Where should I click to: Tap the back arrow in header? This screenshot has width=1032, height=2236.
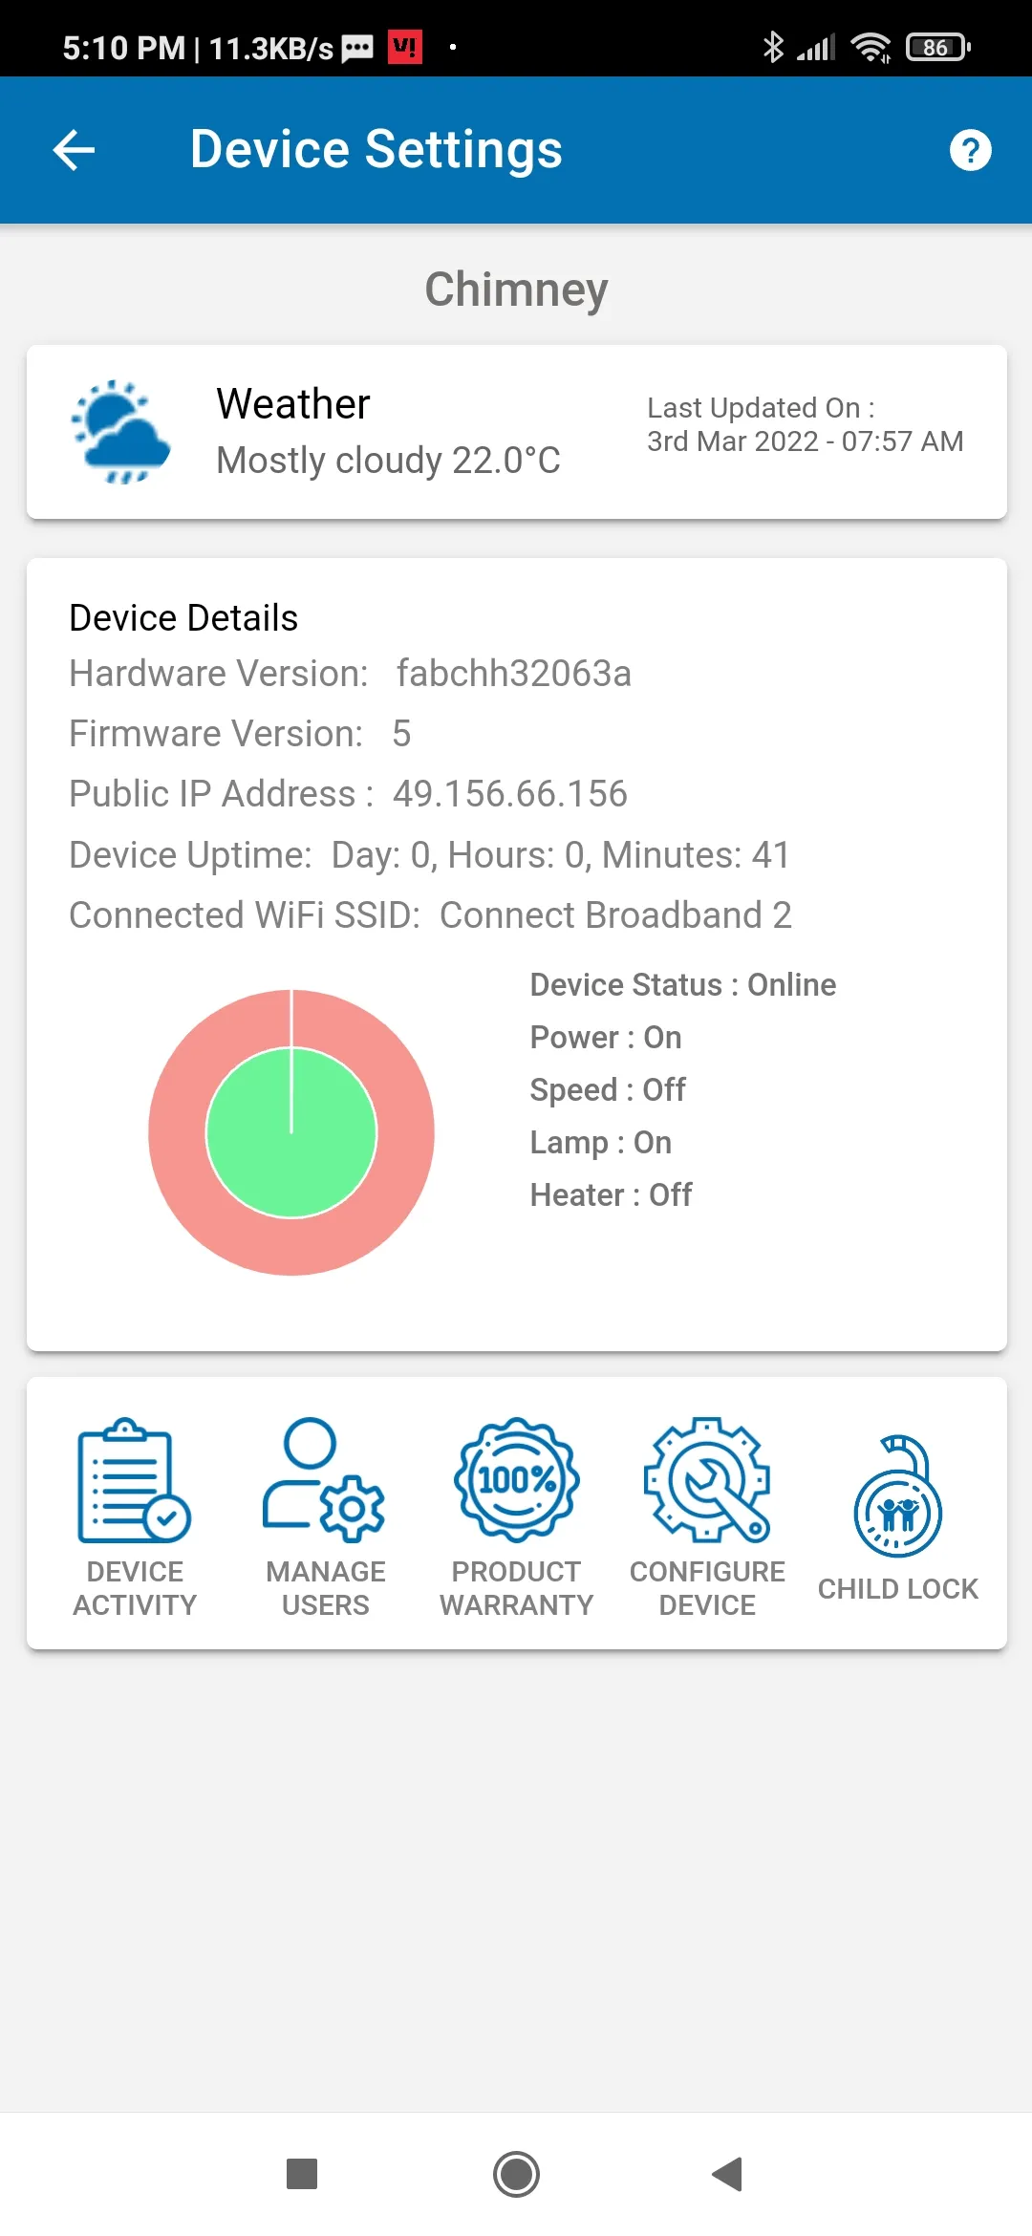pyautogui.click(x=74, y=150)
